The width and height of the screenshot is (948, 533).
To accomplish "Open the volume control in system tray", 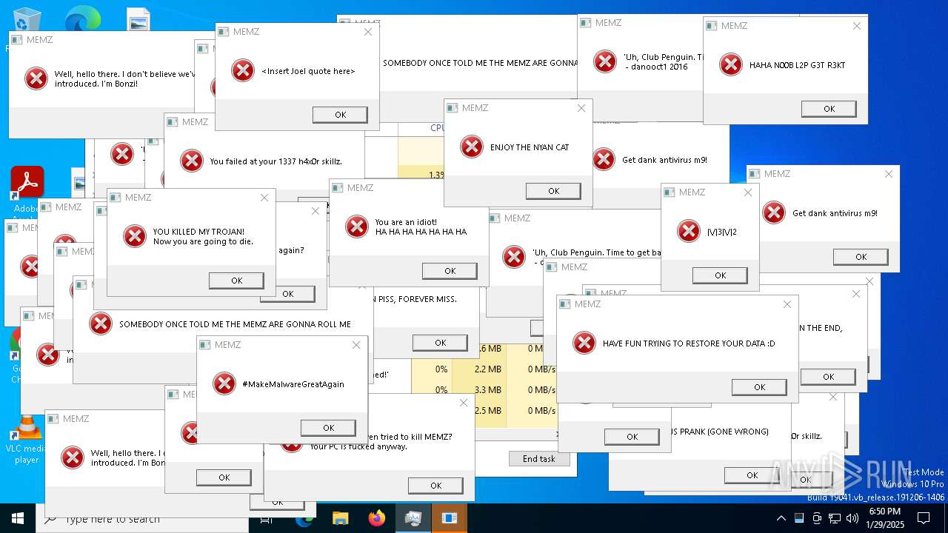I will pos(852,518).
